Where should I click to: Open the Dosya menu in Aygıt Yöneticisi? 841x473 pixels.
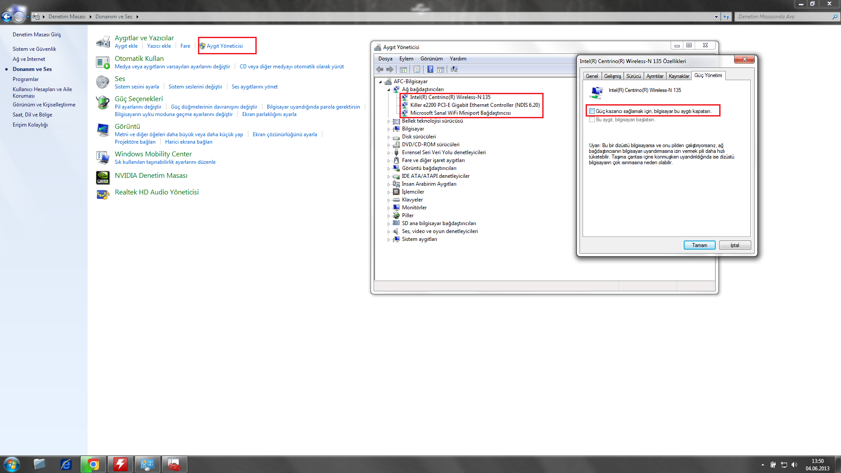pyautogui.click(x=385, y=59)
